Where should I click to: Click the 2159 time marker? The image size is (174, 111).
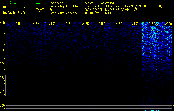click(x=152, y=24)
